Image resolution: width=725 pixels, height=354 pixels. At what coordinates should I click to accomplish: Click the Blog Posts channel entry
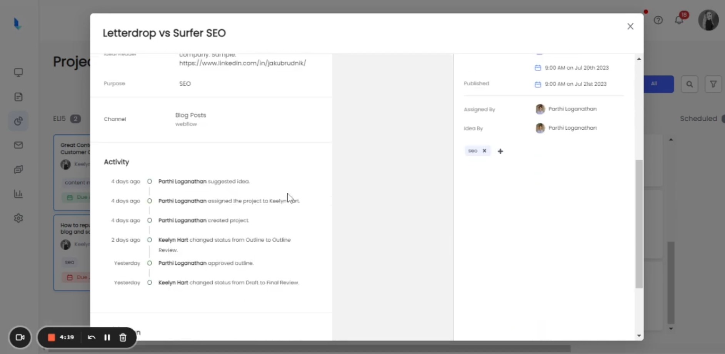click(x=191, y=115)
